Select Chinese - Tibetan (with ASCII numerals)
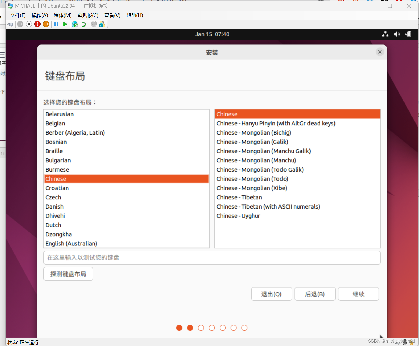The width and height of the screenshot is (419, 346). (x=298, y=207)
